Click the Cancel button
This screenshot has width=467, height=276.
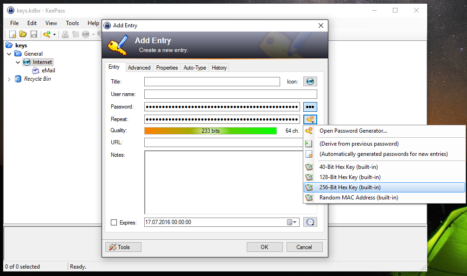304,247
